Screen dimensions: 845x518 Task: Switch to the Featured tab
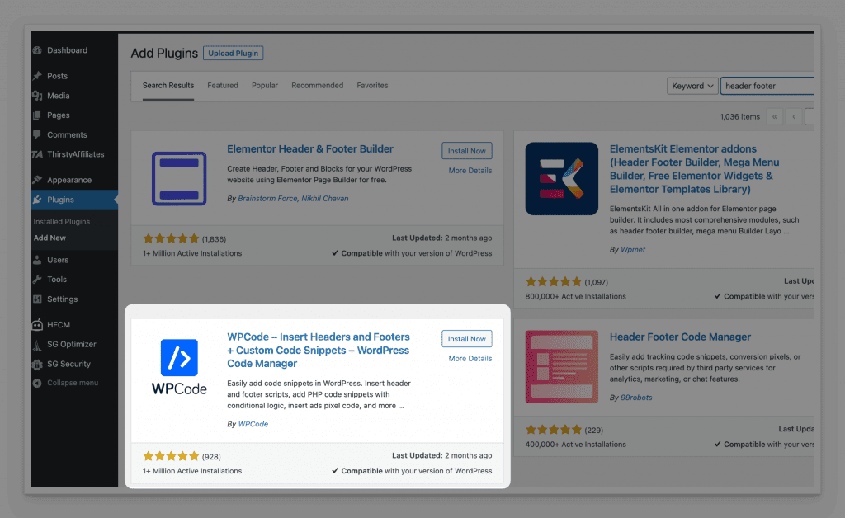click(223, 86)
